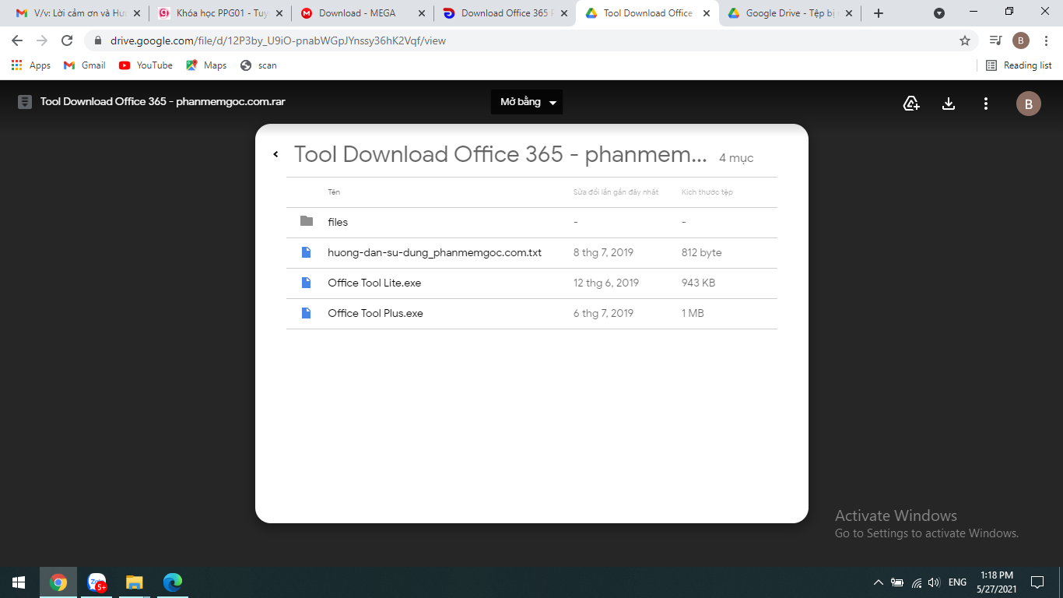Open Chrome customize menu dots
This screenshot has height=598, width=1063.
pyautogui.click(x=1046, y=40)
